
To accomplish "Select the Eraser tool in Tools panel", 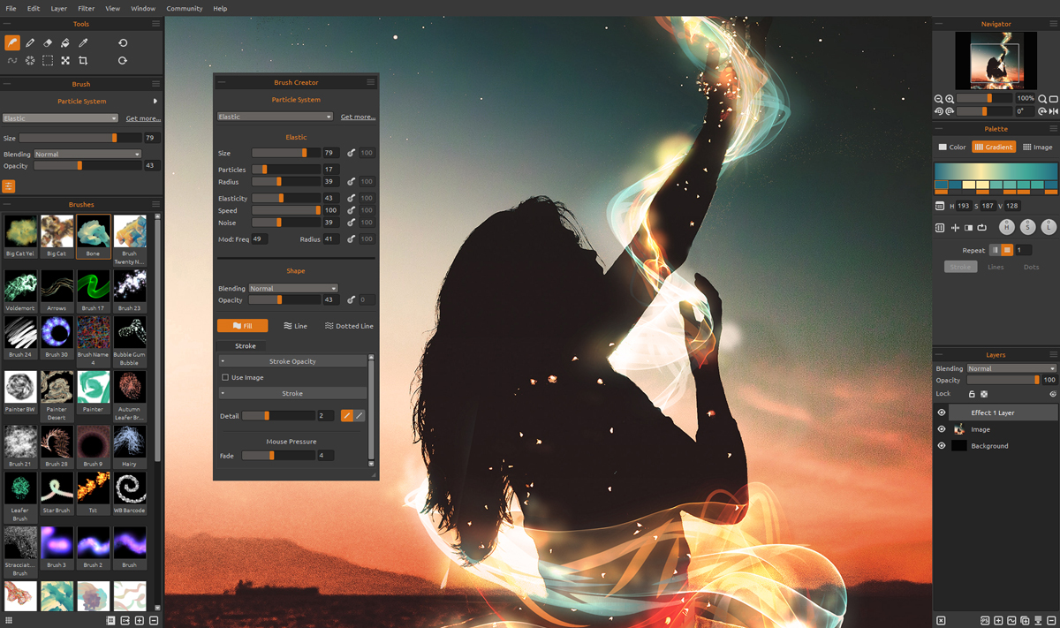I will (48, 42).
